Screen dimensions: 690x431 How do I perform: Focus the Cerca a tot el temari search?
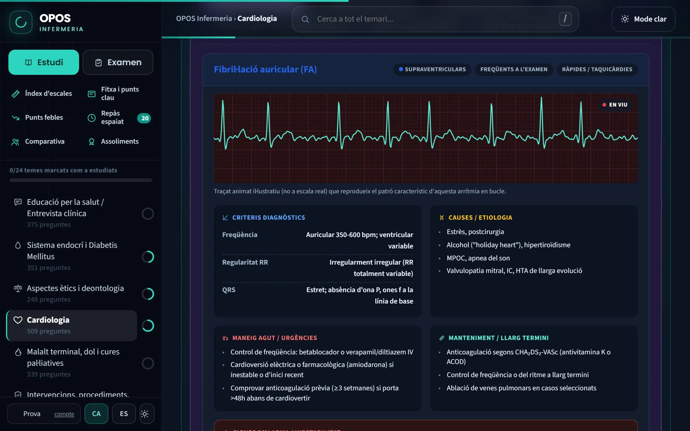click(x=435, y=19)
